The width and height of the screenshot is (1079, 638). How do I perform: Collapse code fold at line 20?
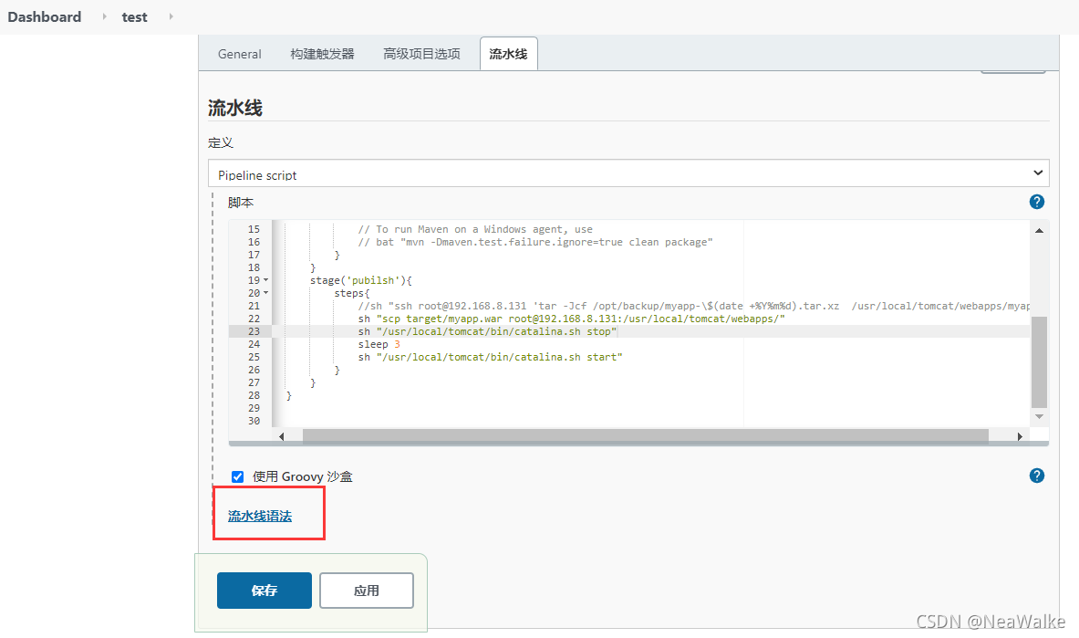pos(266,293)
